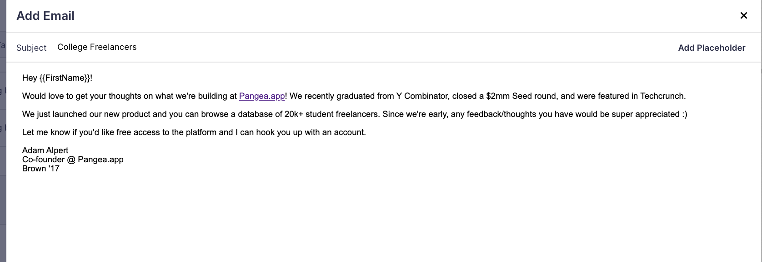The image size is (762, 262).
Task: Click the smiley ":)" ending the paragraph
Action: coord(684,114)
